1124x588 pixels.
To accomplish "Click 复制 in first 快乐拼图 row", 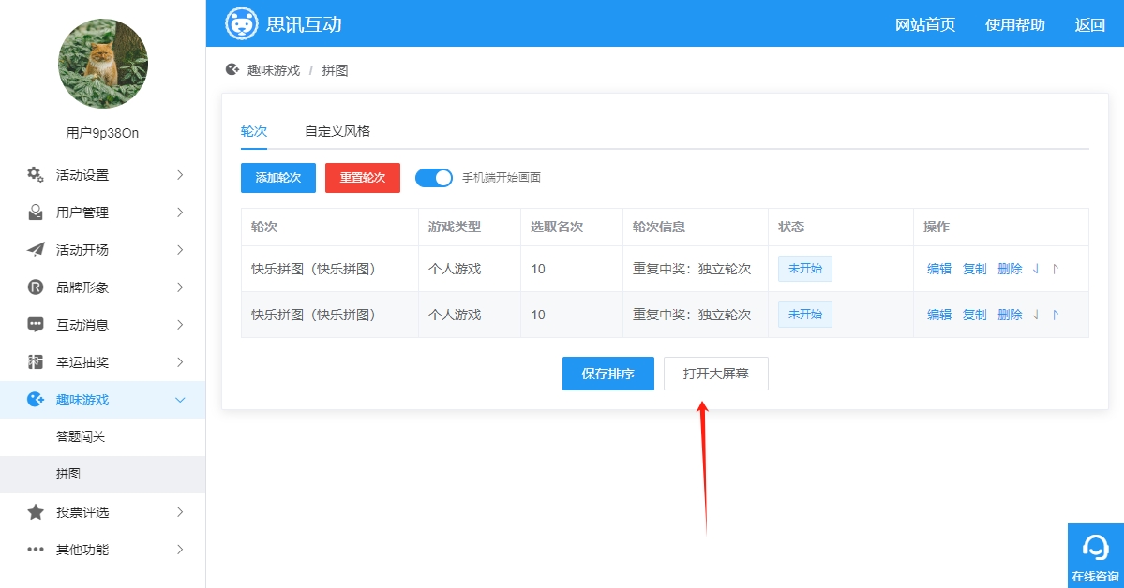I will 974,269.
